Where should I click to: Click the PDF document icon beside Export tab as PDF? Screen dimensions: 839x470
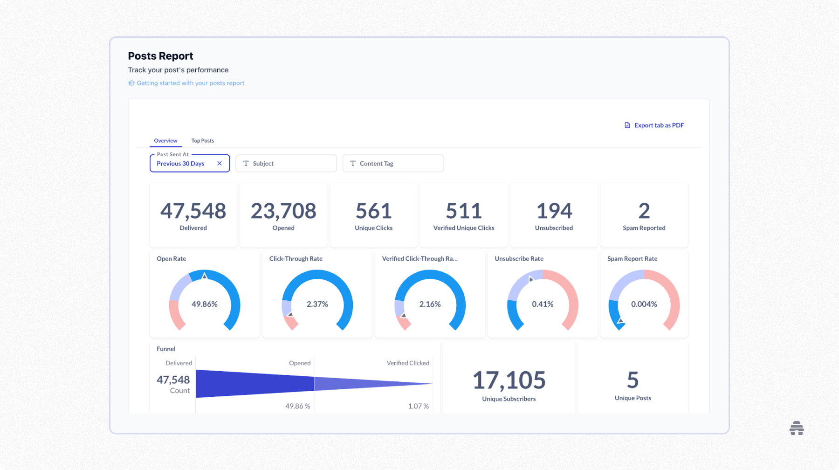tap(627, 125)
